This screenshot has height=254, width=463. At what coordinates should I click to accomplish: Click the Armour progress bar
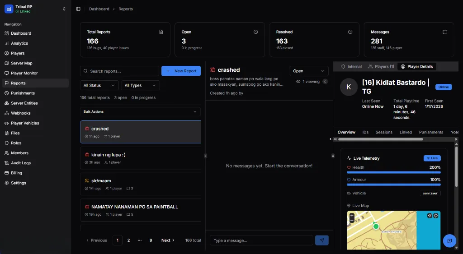pos(394,185)
